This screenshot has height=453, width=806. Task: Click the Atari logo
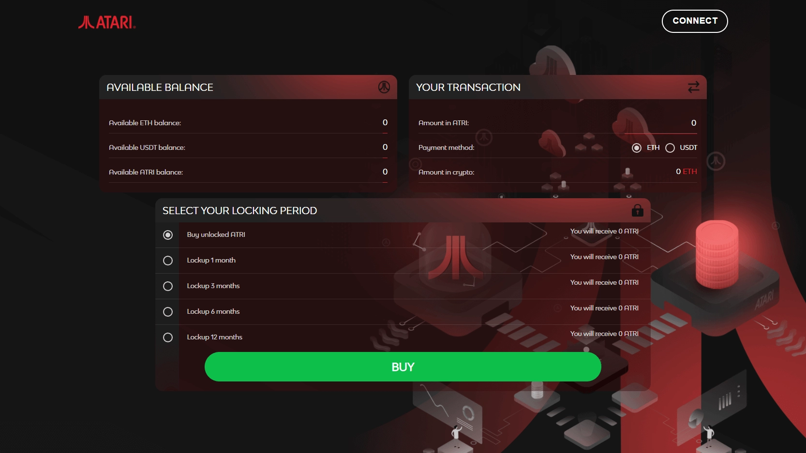[107, 22]
